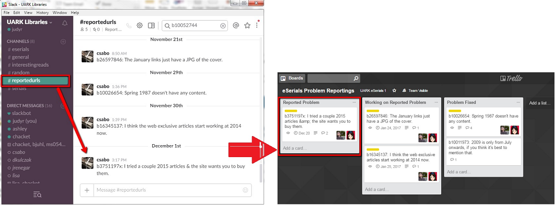The height and width of the screenshot is (205, 556).
Task: Click yellow label on b3751197x card
Action: [291, 111]
